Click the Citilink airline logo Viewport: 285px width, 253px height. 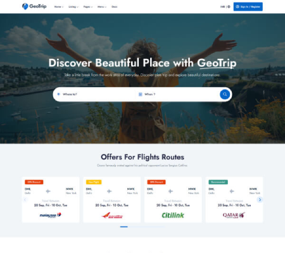point(173,215)
